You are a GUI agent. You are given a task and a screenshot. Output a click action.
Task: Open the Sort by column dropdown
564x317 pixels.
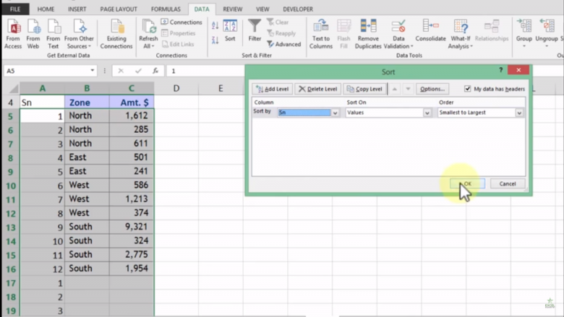pyautogui.click(x=335, y=113)
